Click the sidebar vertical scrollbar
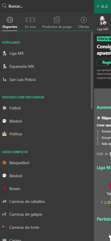The width and height of the screenshot is (111, 241). click(x=92, y=70)
